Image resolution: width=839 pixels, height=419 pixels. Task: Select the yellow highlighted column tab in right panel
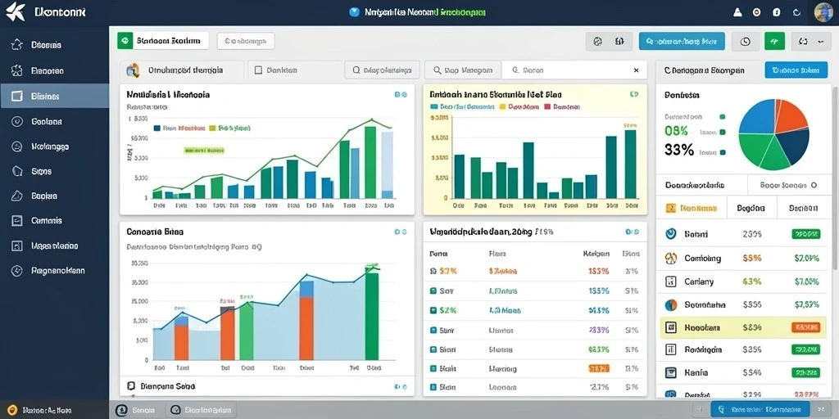pyautogui.click(x=692, y=209)
